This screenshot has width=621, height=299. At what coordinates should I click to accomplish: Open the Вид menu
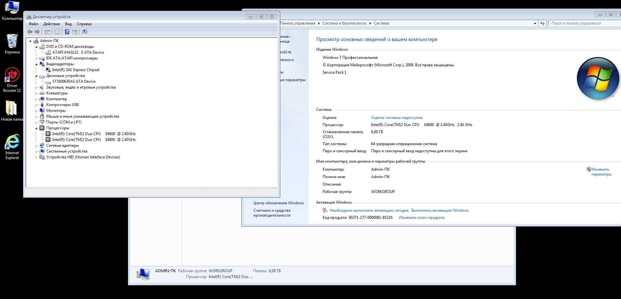(x=68, y=24)
